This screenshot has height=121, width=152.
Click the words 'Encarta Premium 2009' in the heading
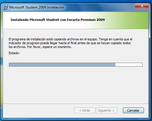[x=86, y=20]
